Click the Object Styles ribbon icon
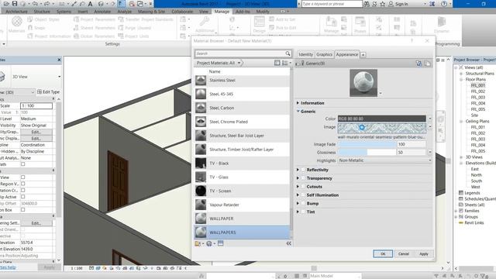The width and height of the screenshot is (496, 279). coord(30,19)
